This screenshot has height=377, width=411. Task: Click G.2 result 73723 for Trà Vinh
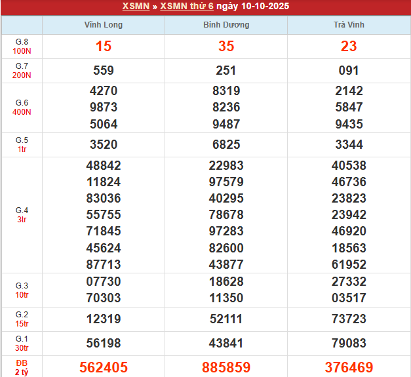click(x=349, y=319)
